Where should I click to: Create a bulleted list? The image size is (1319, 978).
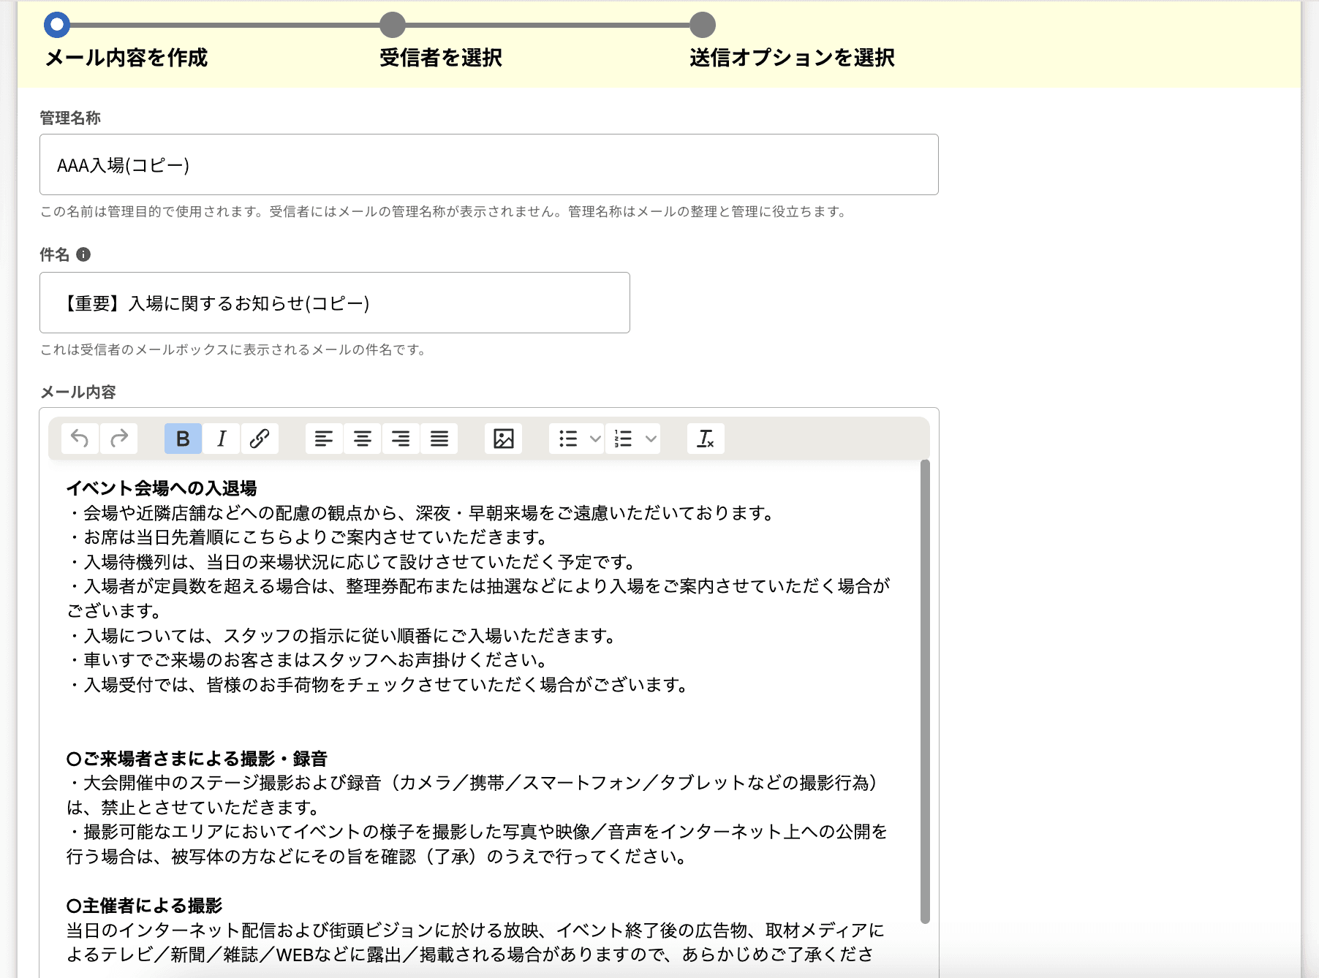[569, 439]
